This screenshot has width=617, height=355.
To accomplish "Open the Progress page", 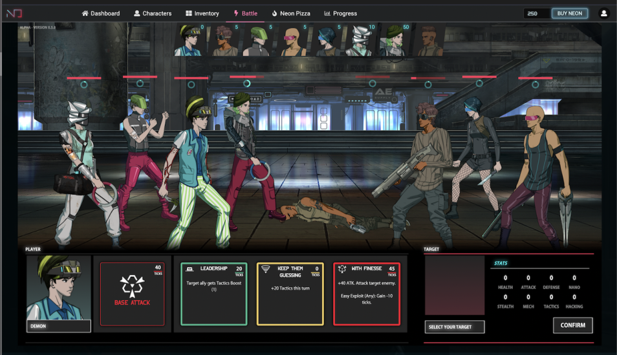I will pos(340,14).
